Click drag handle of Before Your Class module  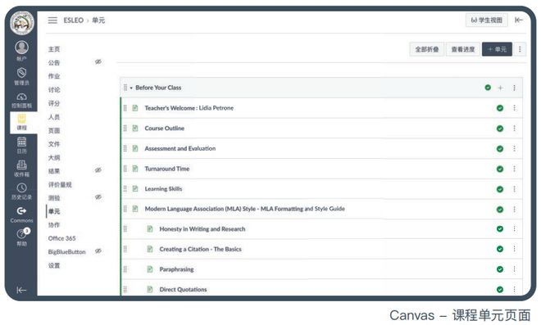(x=125, y=88)
